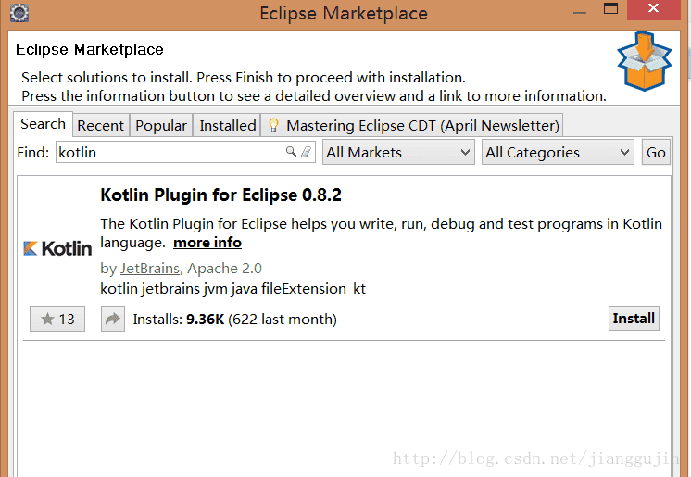Image resolution: width=691 pixels, height=477 pixels.
Task: Open the Popular tab
Action: [x=161, y=125]
